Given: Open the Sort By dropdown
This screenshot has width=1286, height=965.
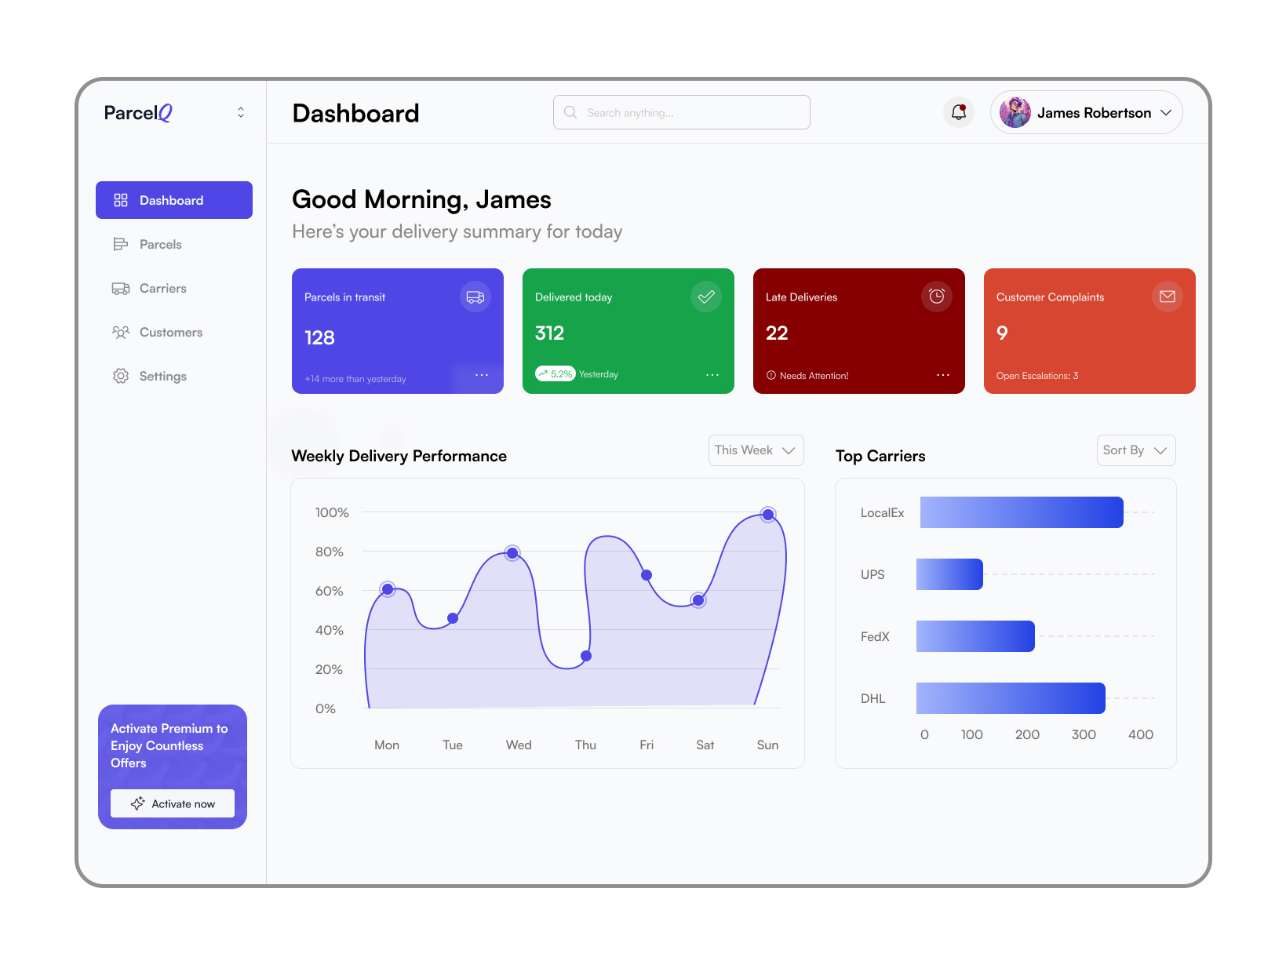Looking at the screenshot, I should 1135,450.
